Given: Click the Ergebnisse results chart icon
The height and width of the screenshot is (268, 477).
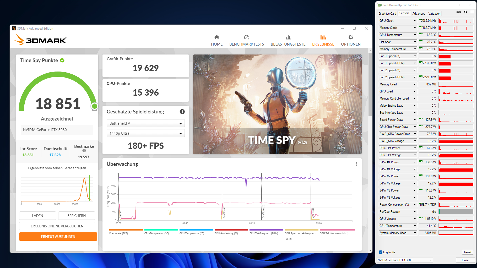Looking at the screenshot, I should (x=323, y=37).
